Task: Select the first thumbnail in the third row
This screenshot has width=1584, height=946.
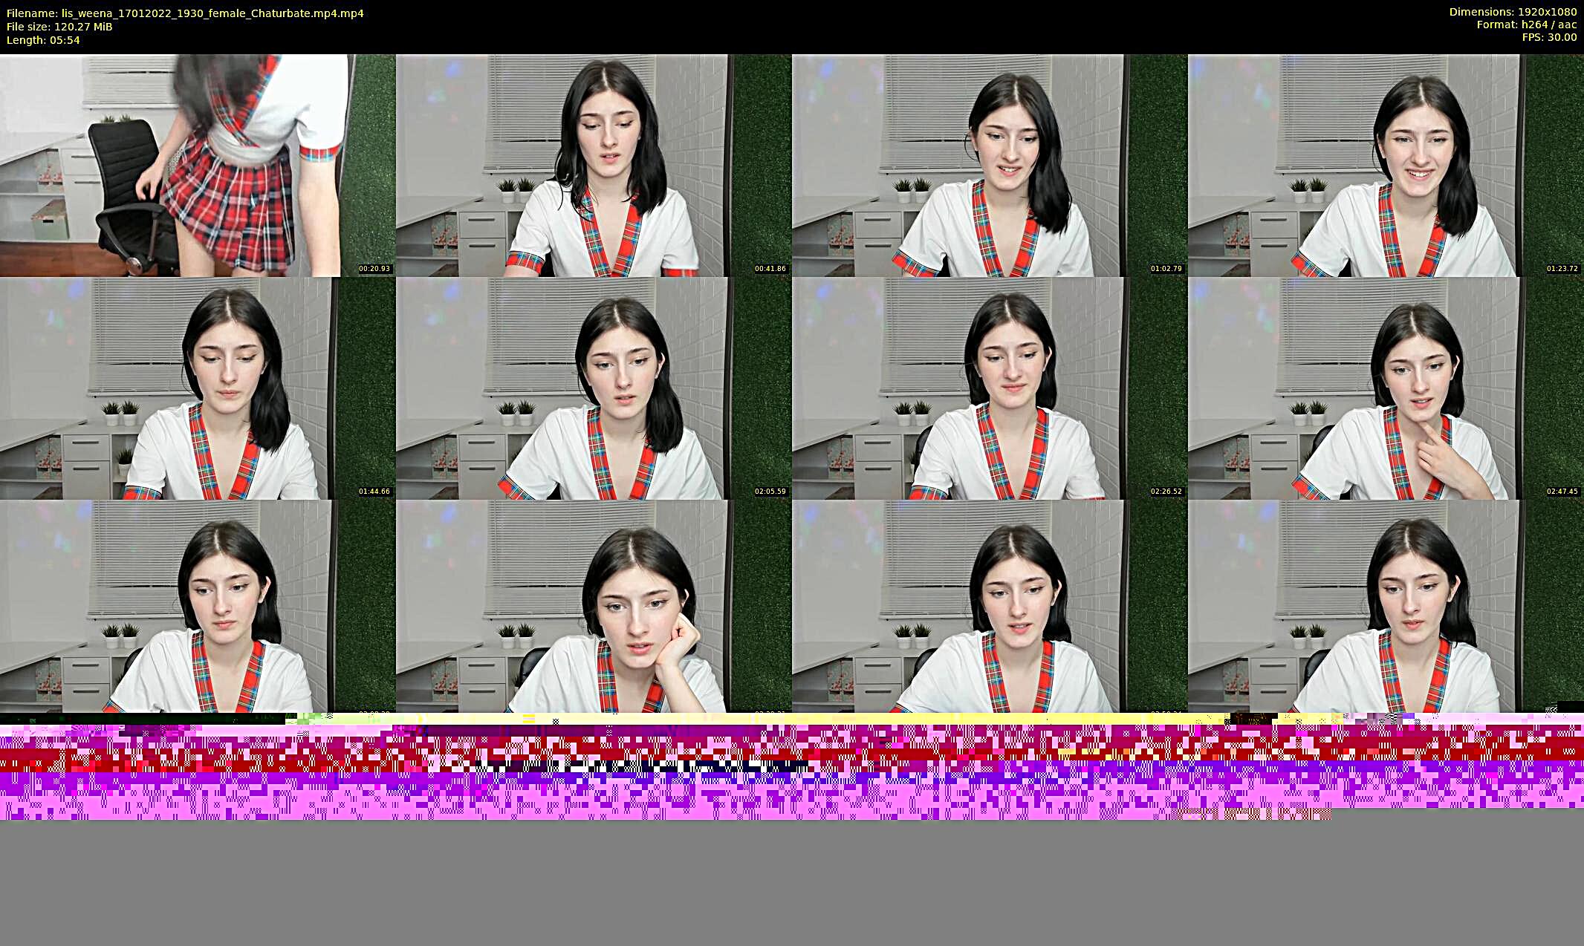Action: coord(197,607)
